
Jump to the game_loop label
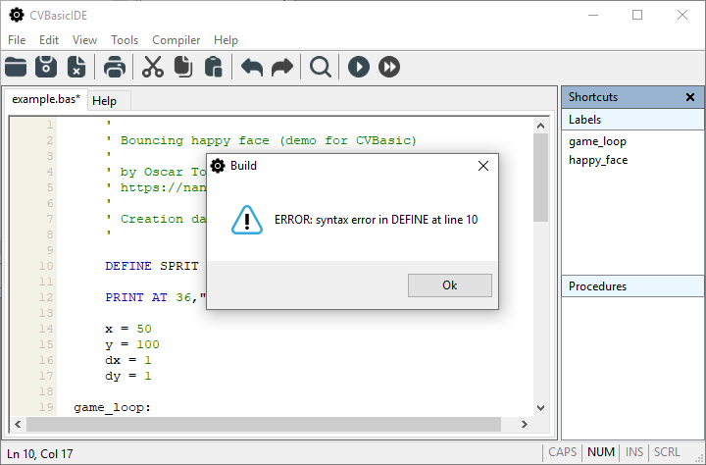597,141
